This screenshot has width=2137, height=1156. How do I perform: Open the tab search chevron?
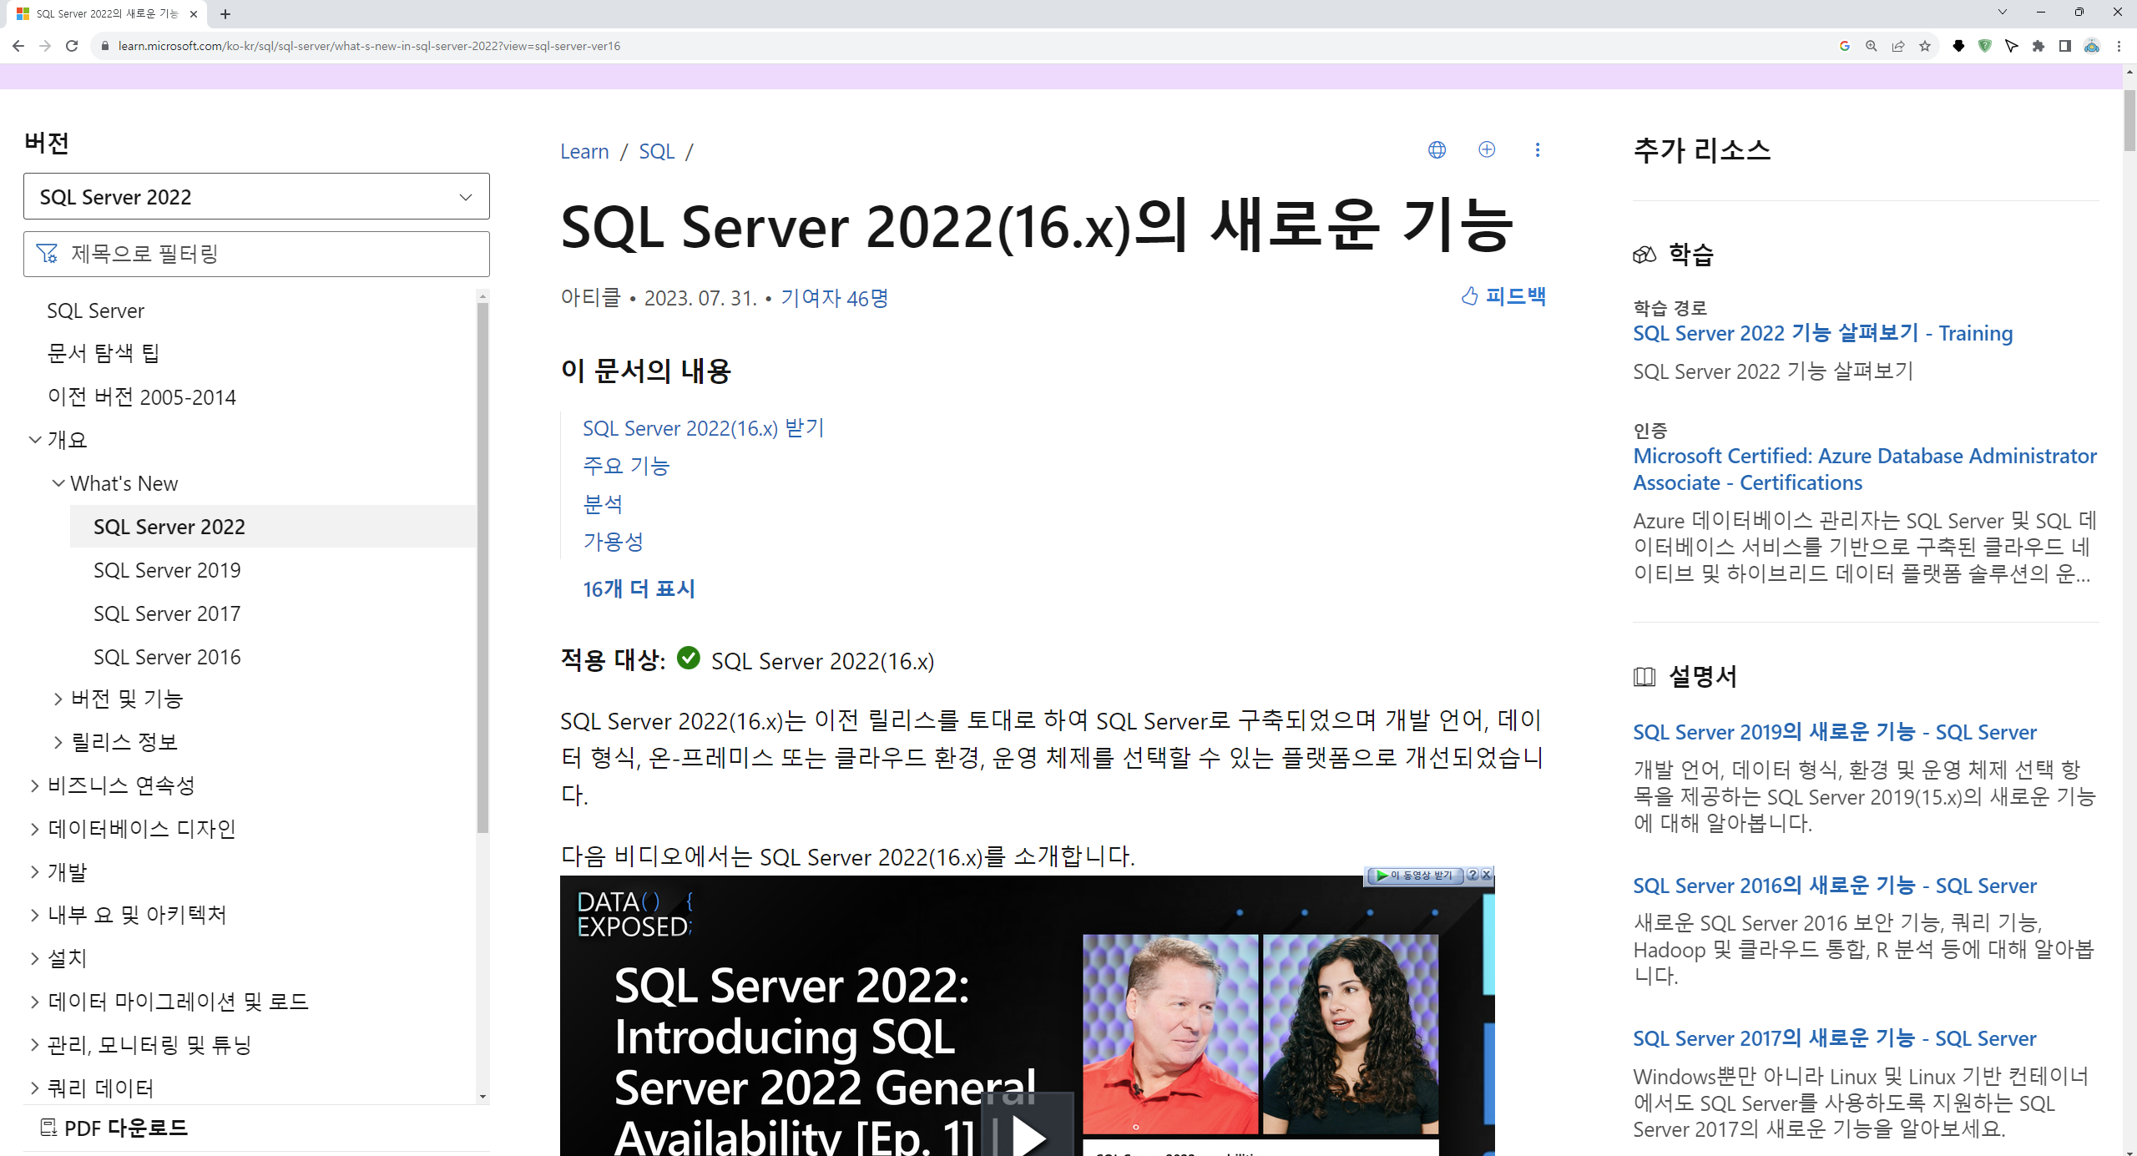tap(2002, 12)
